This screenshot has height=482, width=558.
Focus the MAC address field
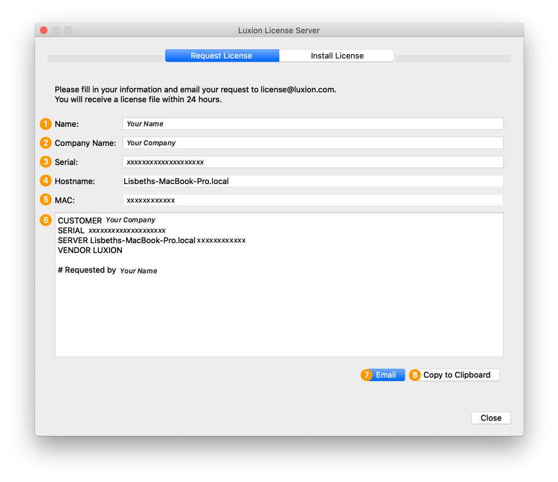[313, 200]
